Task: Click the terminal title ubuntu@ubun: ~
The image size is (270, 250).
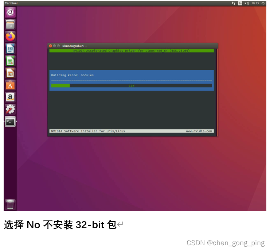Action: pyautogui.click(x=75, y=46)
